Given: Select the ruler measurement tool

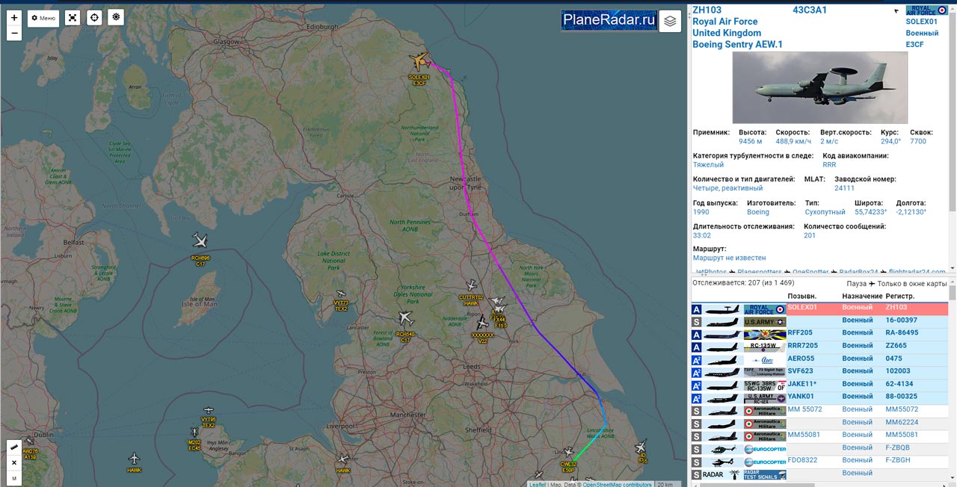Looking at the screenshot, I should [14, 447].
